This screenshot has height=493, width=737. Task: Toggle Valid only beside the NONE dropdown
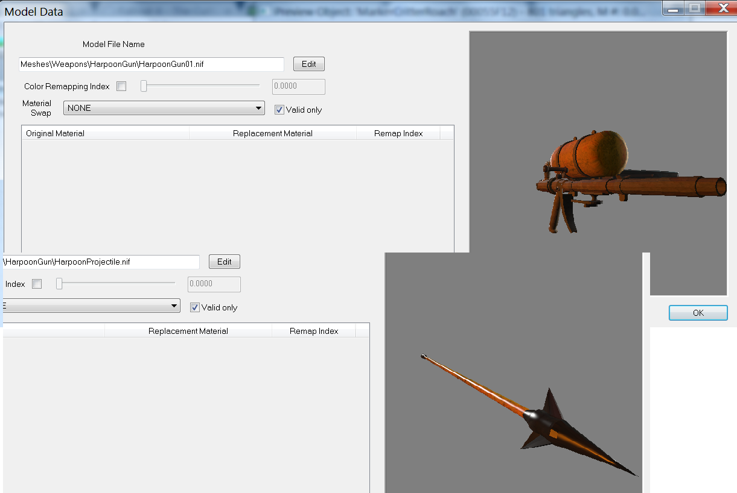point(279,110)
